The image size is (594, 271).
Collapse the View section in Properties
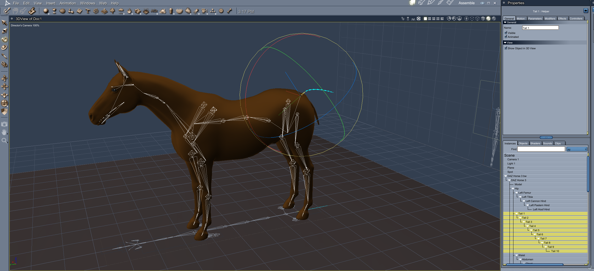pyautogui.click(x=505, y=42)
